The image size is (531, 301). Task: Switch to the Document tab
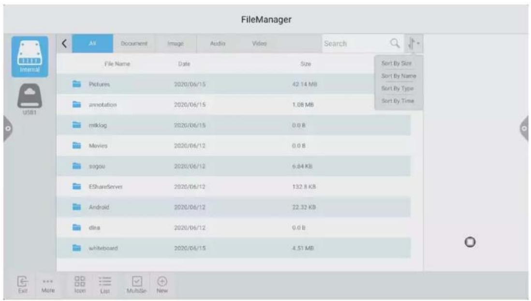(x=134, y=43)
